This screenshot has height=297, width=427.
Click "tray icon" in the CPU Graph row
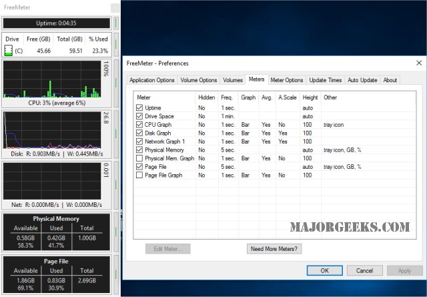[x=334, y=125]
